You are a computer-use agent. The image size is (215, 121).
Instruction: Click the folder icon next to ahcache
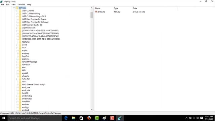[x=20, y=76]
